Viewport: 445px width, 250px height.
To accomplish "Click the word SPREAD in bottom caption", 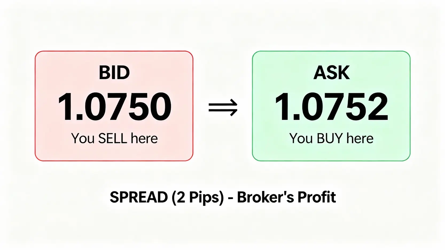I will [x=139, y=197].
